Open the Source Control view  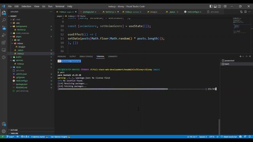4,28
